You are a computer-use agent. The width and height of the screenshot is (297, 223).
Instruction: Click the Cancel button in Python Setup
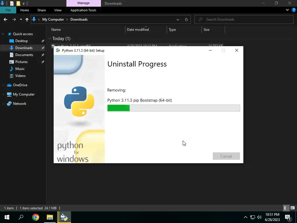pos(226,156)
